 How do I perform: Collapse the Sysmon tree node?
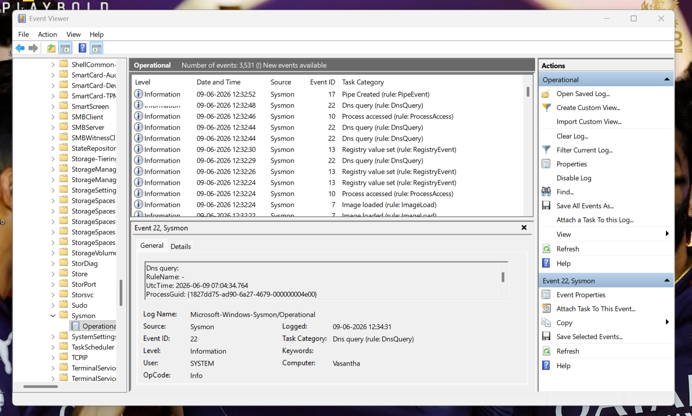[53, 316]
